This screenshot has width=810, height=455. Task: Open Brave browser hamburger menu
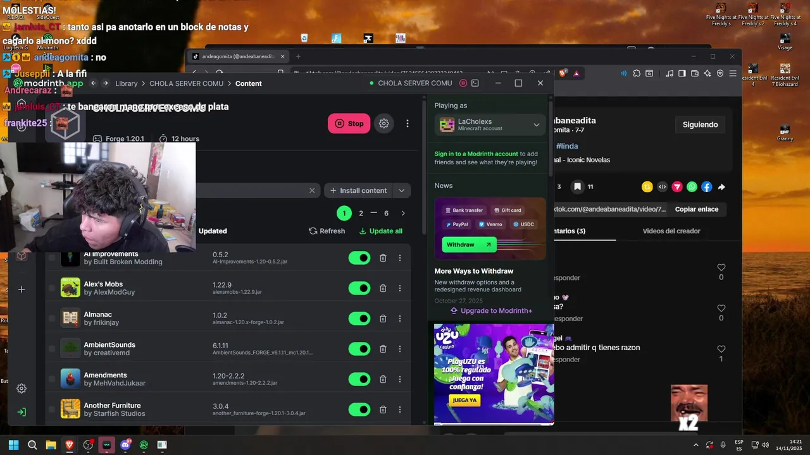pos(733,73)
